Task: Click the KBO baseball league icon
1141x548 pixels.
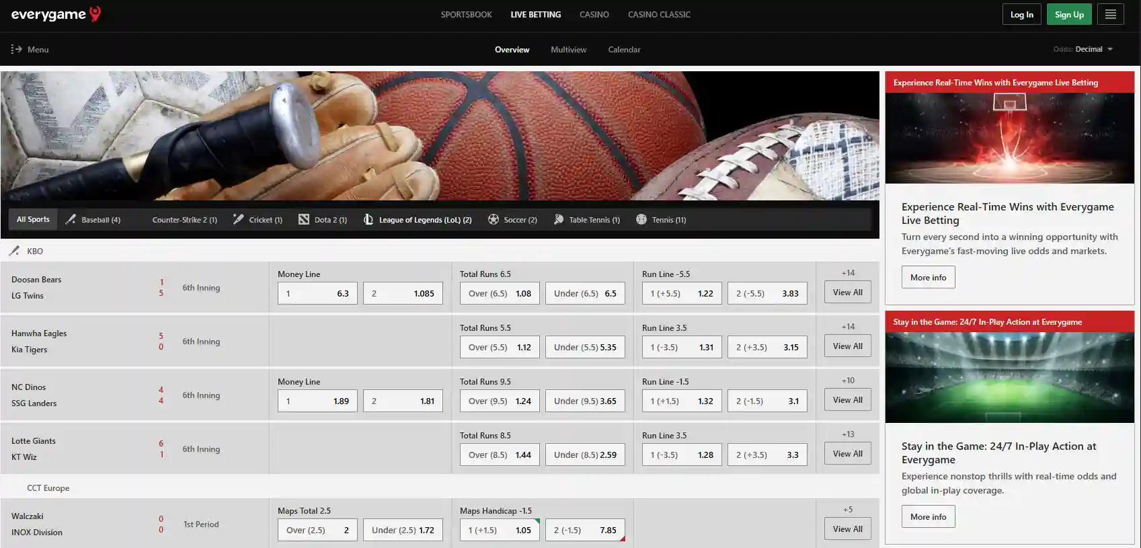Action: coord(14,251)
